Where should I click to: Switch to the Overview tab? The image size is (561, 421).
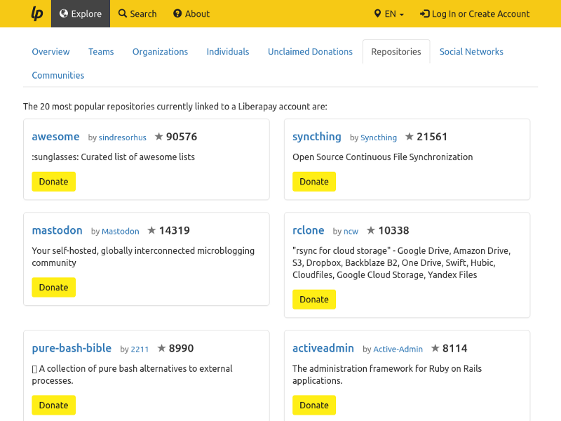click(x=50, y=51)
